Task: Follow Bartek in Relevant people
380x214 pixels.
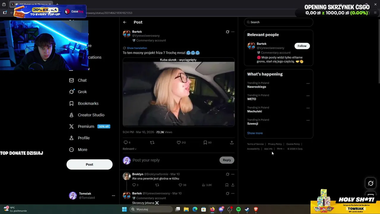Action: click(302, 46)
